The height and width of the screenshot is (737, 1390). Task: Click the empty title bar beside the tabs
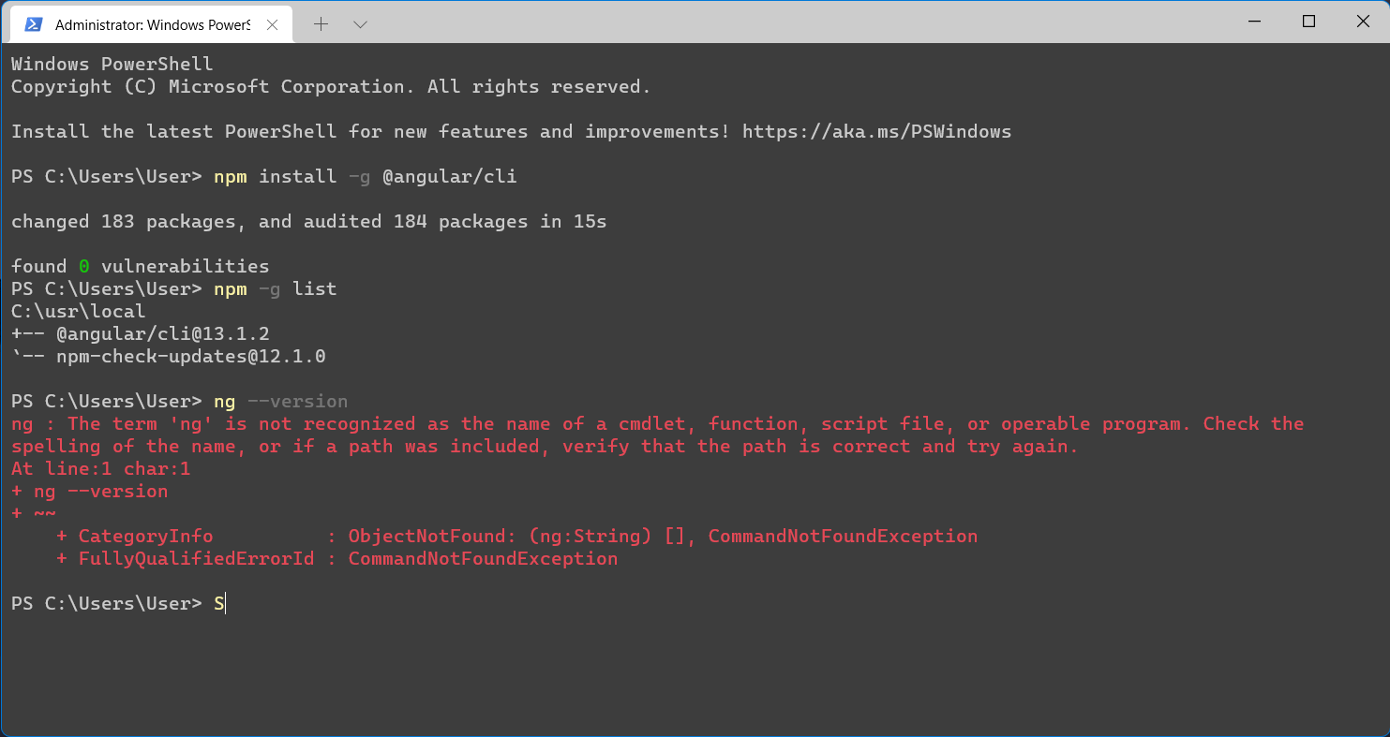(797, 22)
